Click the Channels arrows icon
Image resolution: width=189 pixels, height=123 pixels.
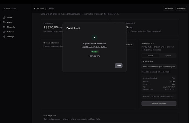point(4,27)
